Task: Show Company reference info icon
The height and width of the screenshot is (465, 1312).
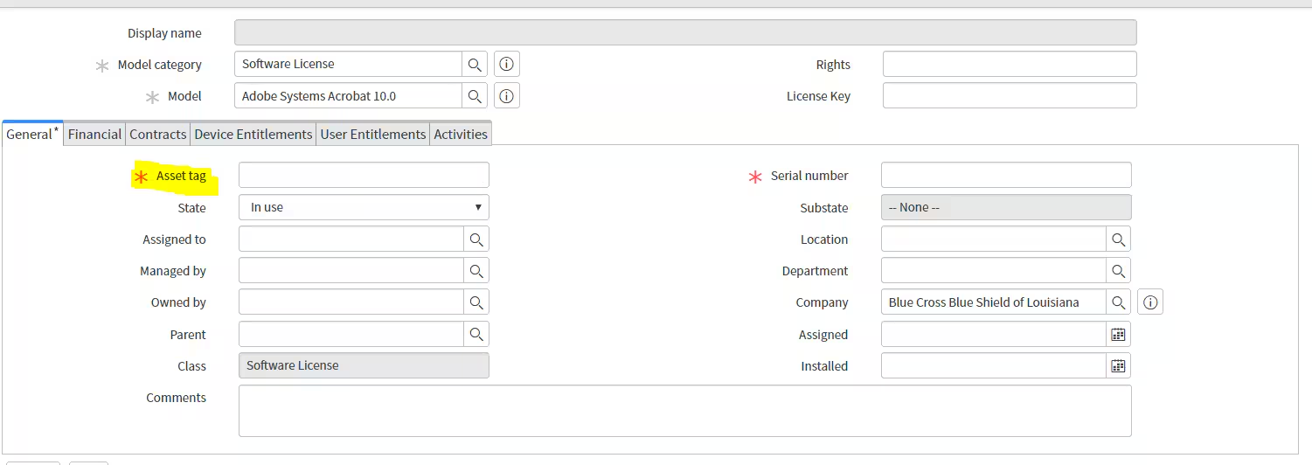Action: pos(1150,302)
